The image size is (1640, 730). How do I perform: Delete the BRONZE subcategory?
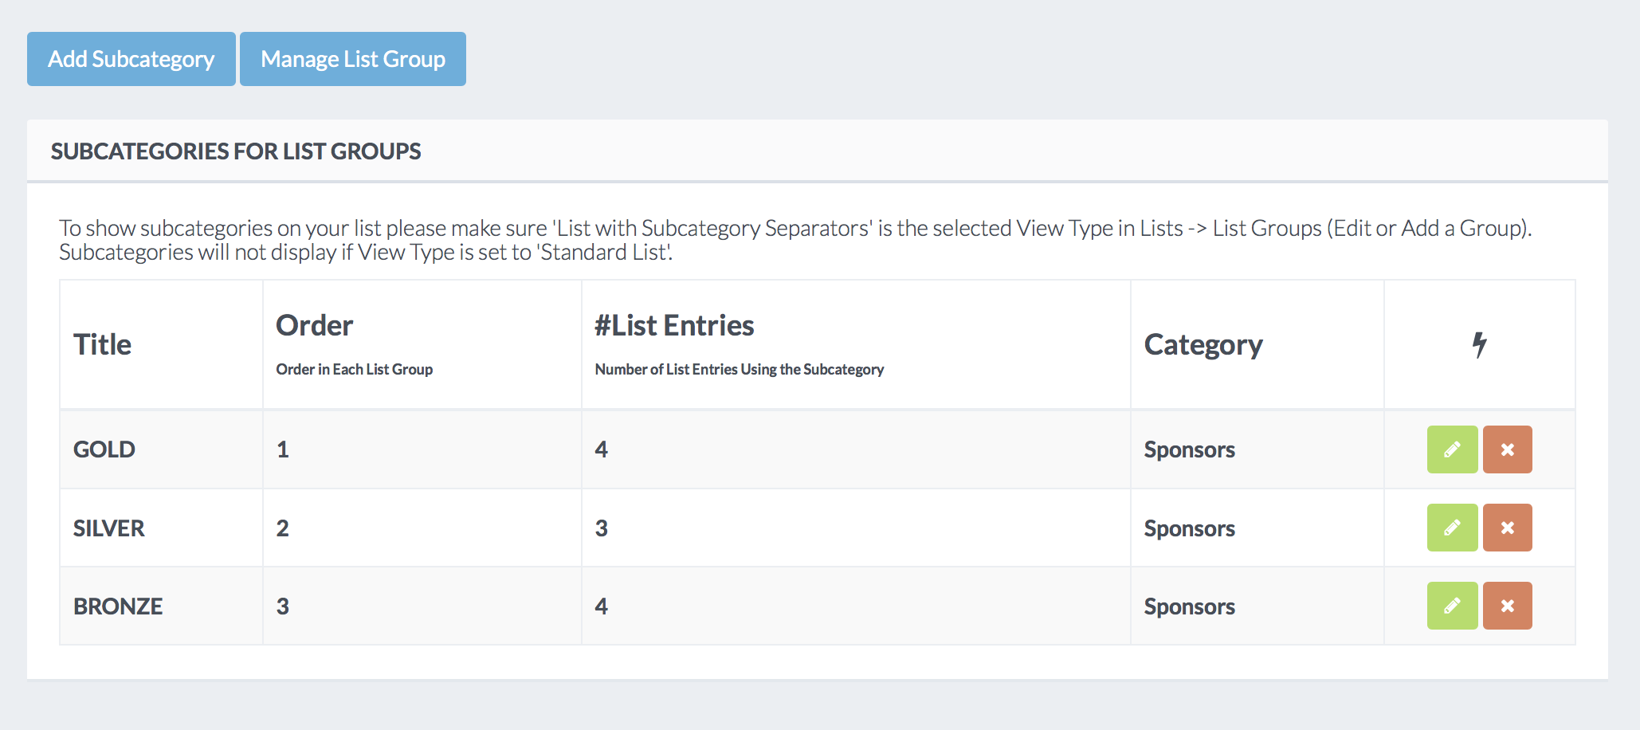tap(1507, 606)
